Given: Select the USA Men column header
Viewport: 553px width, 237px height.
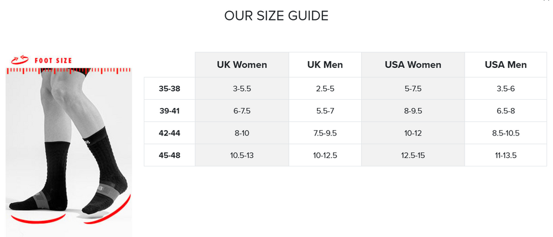Looking at the screenshot, I should [x=505, y=65].
